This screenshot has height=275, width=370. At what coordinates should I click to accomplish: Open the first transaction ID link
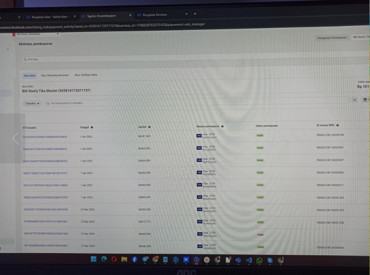pyautogui.click(x=45, y=137)
